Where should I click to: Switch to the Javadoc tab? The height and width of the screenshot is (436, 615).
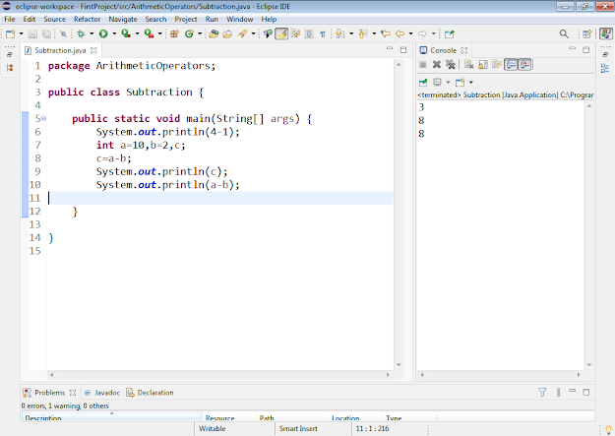[x=102, y=393]
